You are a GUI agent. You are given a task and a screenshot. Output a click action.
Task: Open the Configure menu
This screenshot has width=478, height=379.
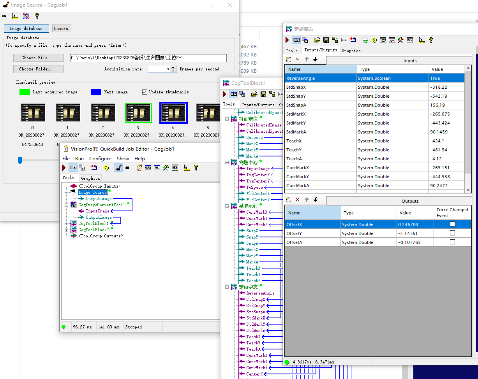100,159
